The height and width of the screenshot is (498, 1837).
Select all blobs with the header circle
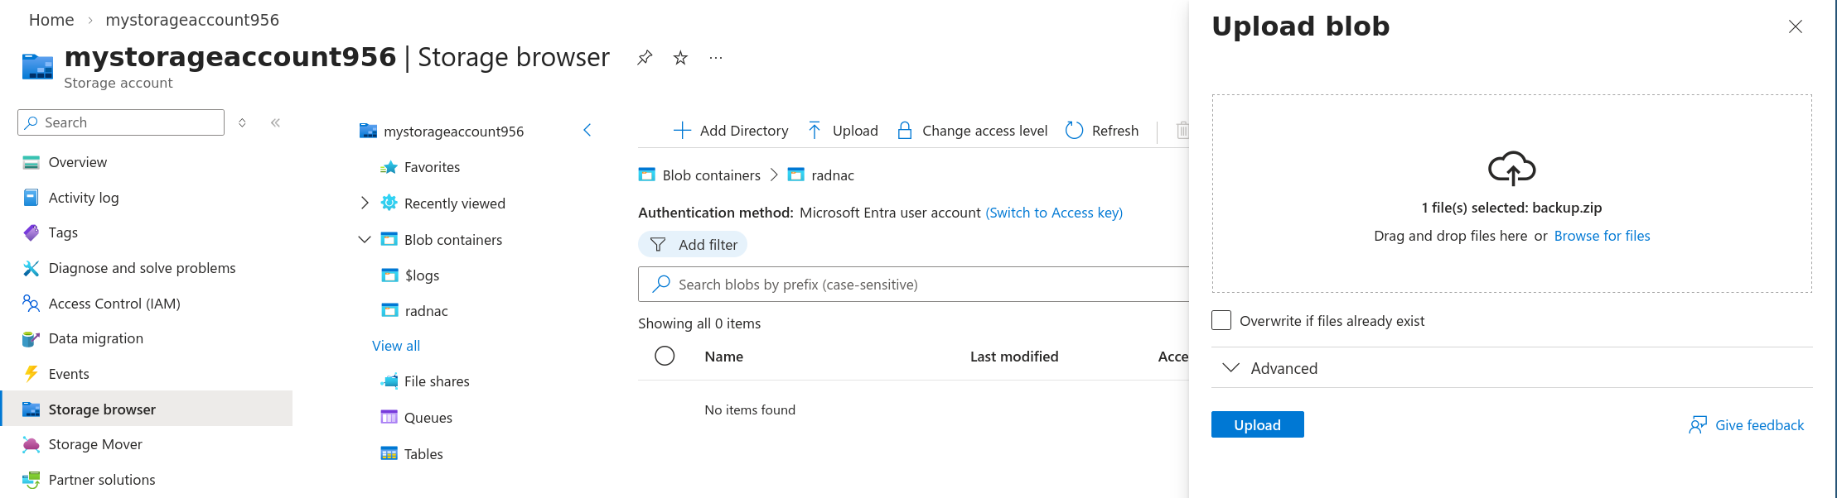tap(665, 356)
